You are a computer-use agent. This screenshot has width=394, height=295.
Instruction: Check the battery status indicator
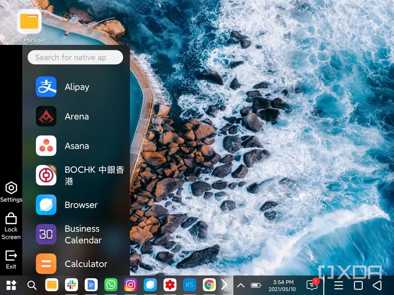point(256,285)
